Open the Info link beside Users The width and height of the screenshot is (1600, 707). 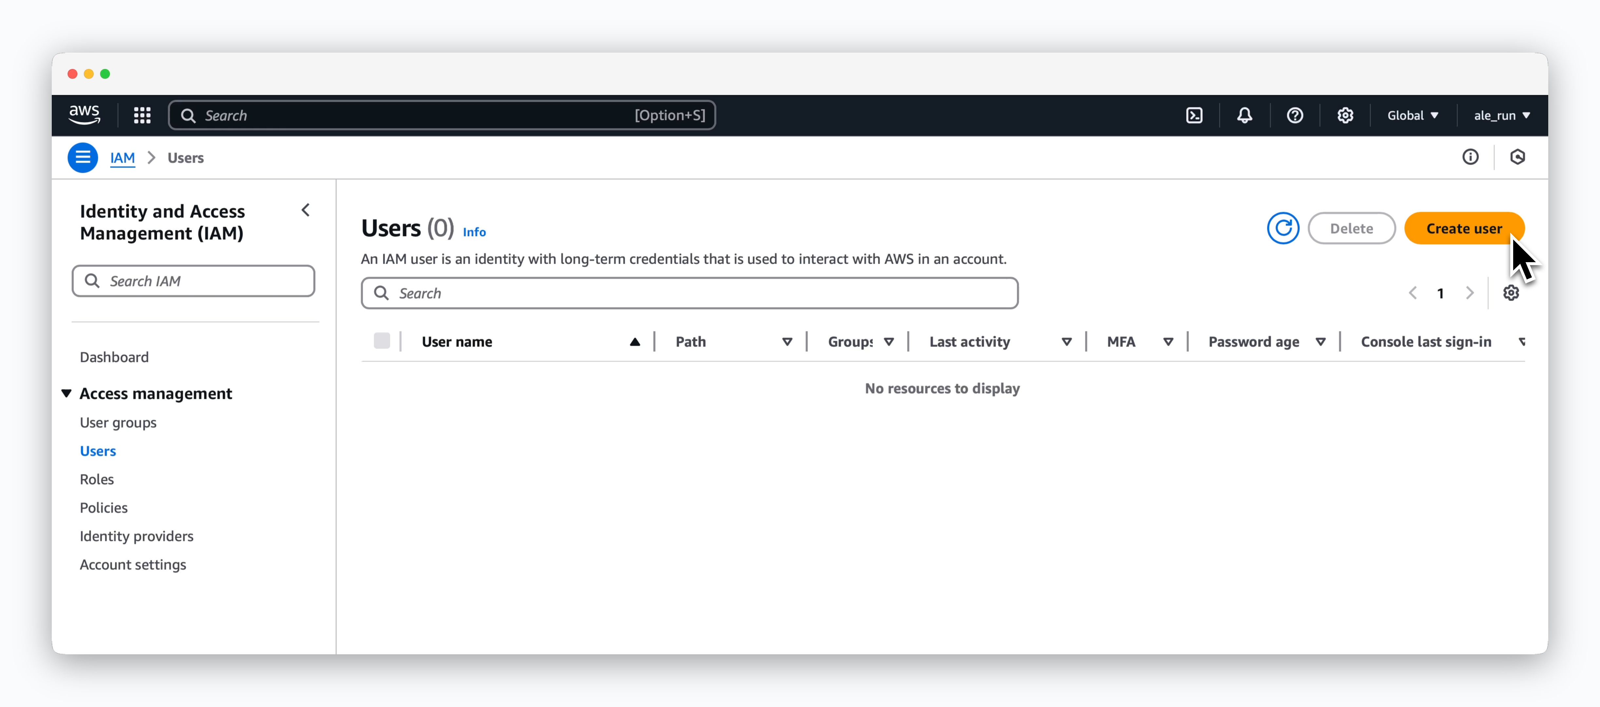coord(474,232)
